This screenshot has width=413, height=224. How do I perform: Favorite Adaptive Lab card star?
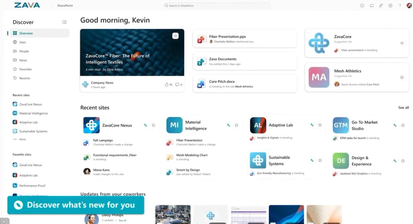coord(320,125)
